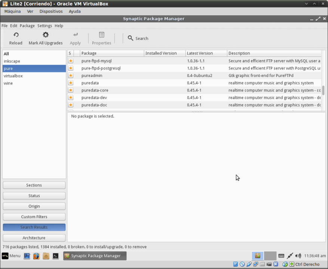Switch to the Sections filter view

34,185
